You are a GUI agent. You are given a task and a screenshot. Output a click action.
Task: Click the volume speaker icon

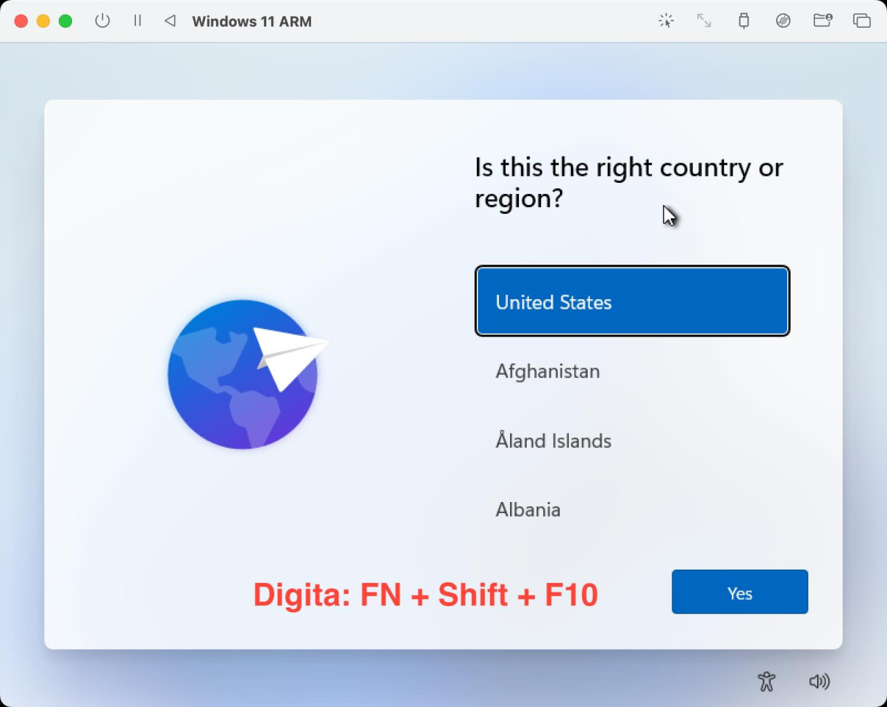pyautogui.click(x=819, y=681)
